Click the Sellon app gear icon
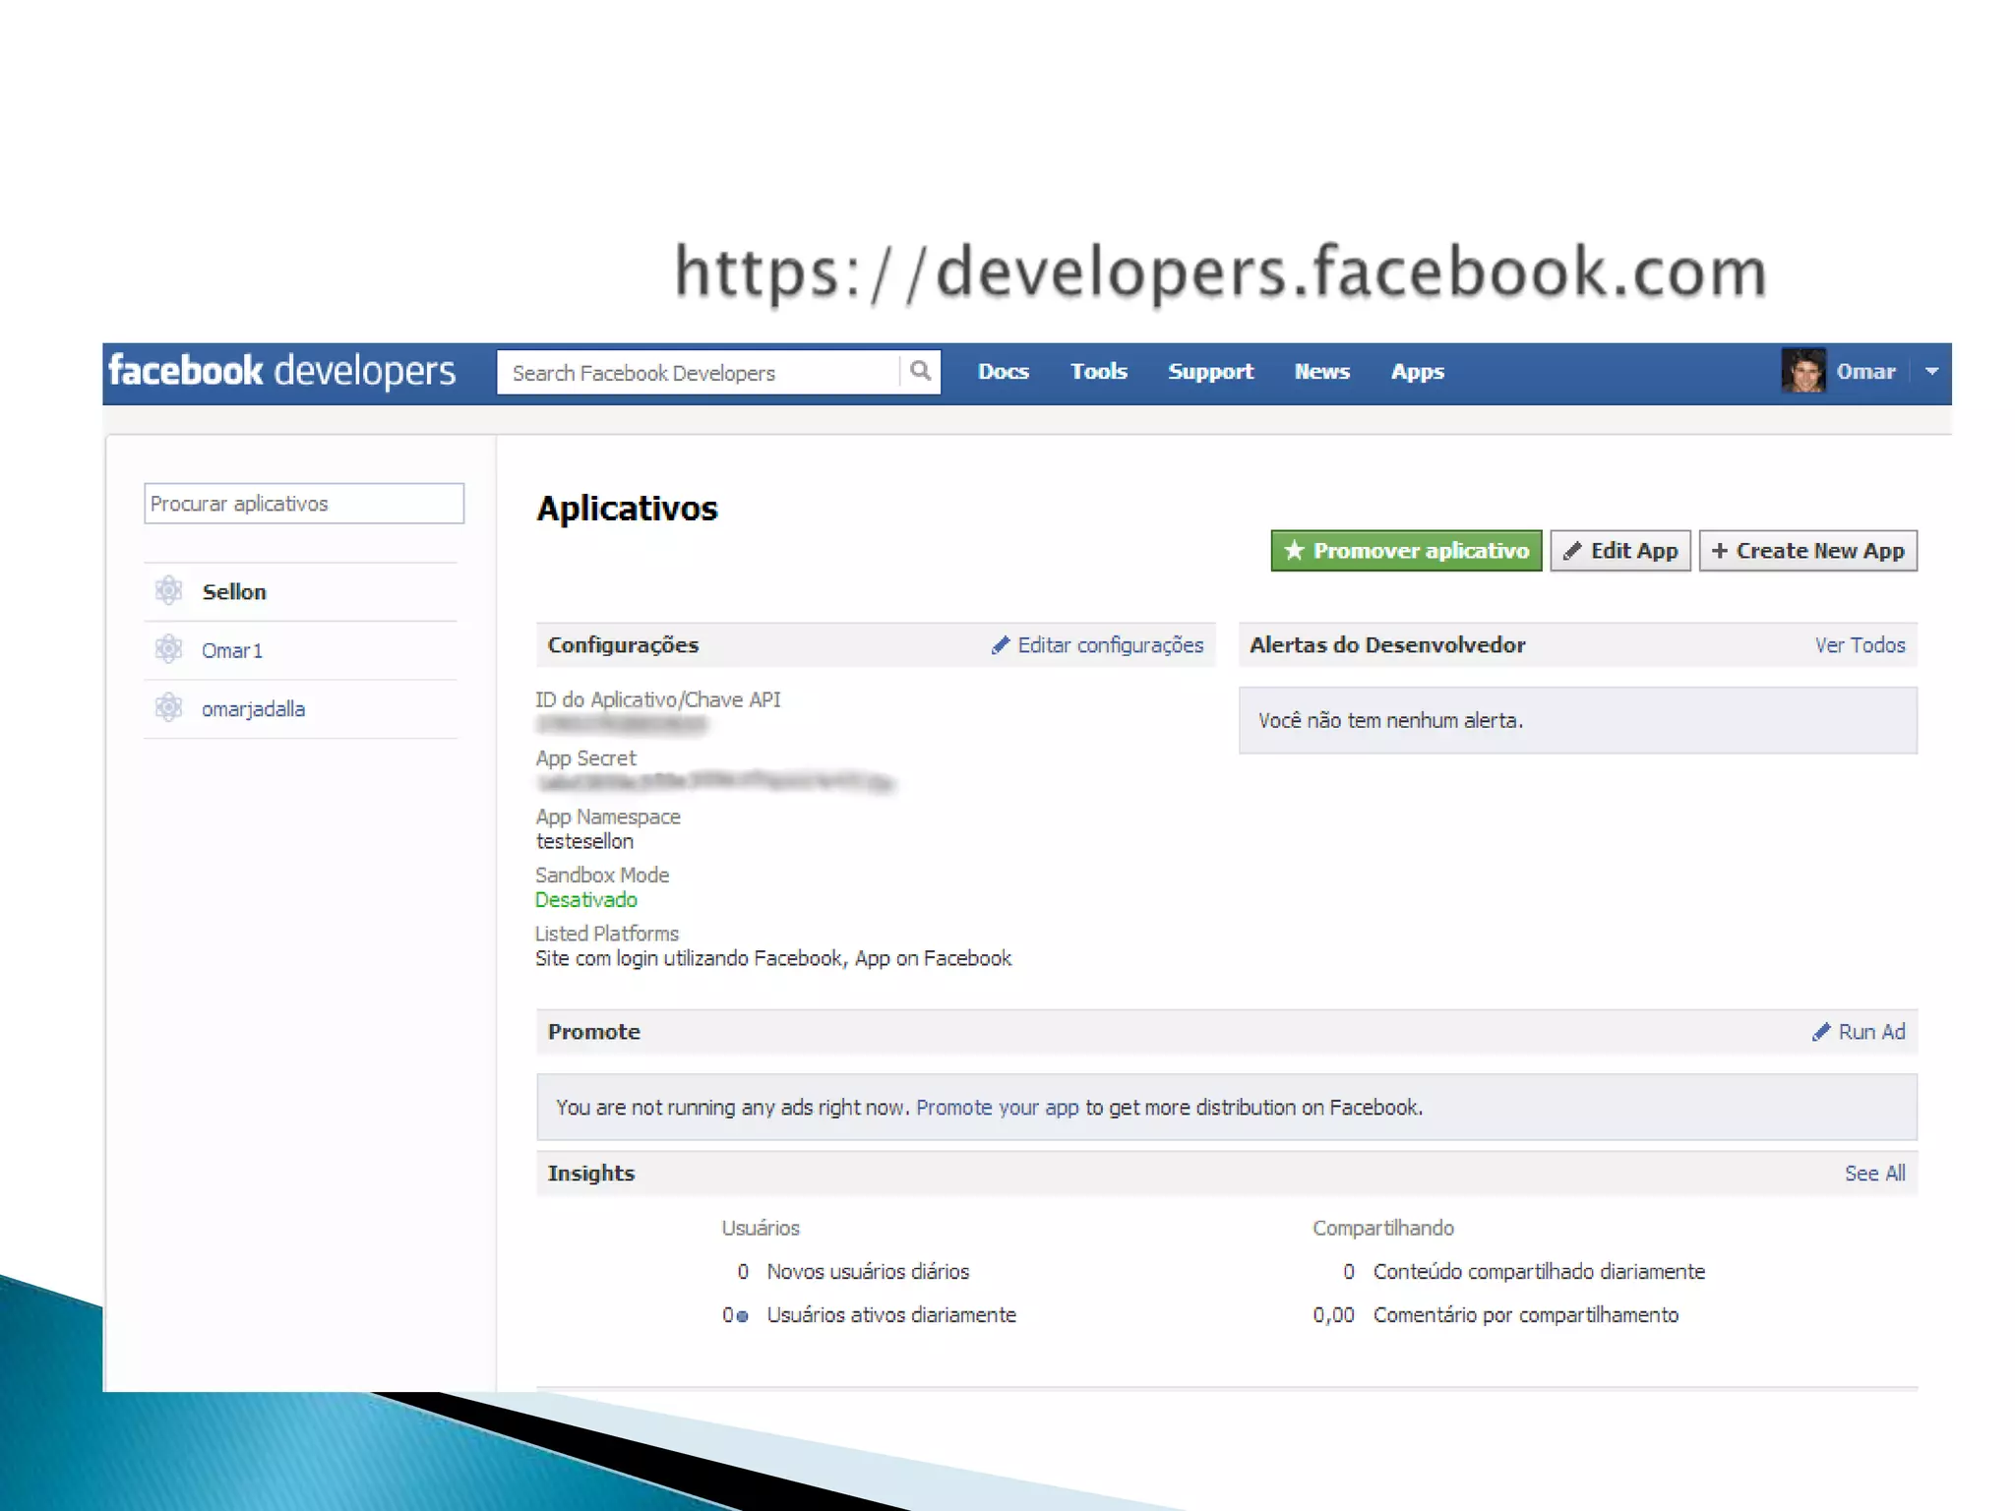 (169, 591)
